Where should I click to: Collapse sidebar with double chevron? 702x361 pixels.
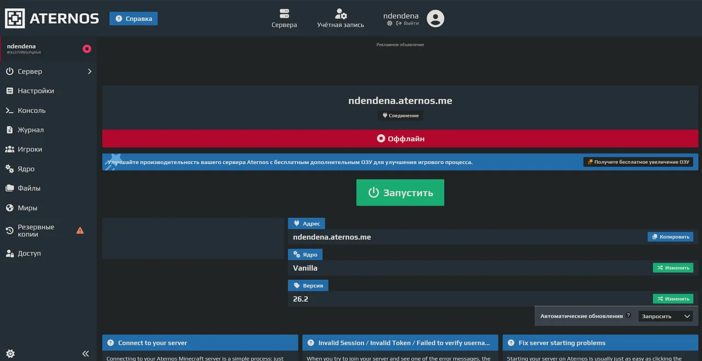(86, 353)
